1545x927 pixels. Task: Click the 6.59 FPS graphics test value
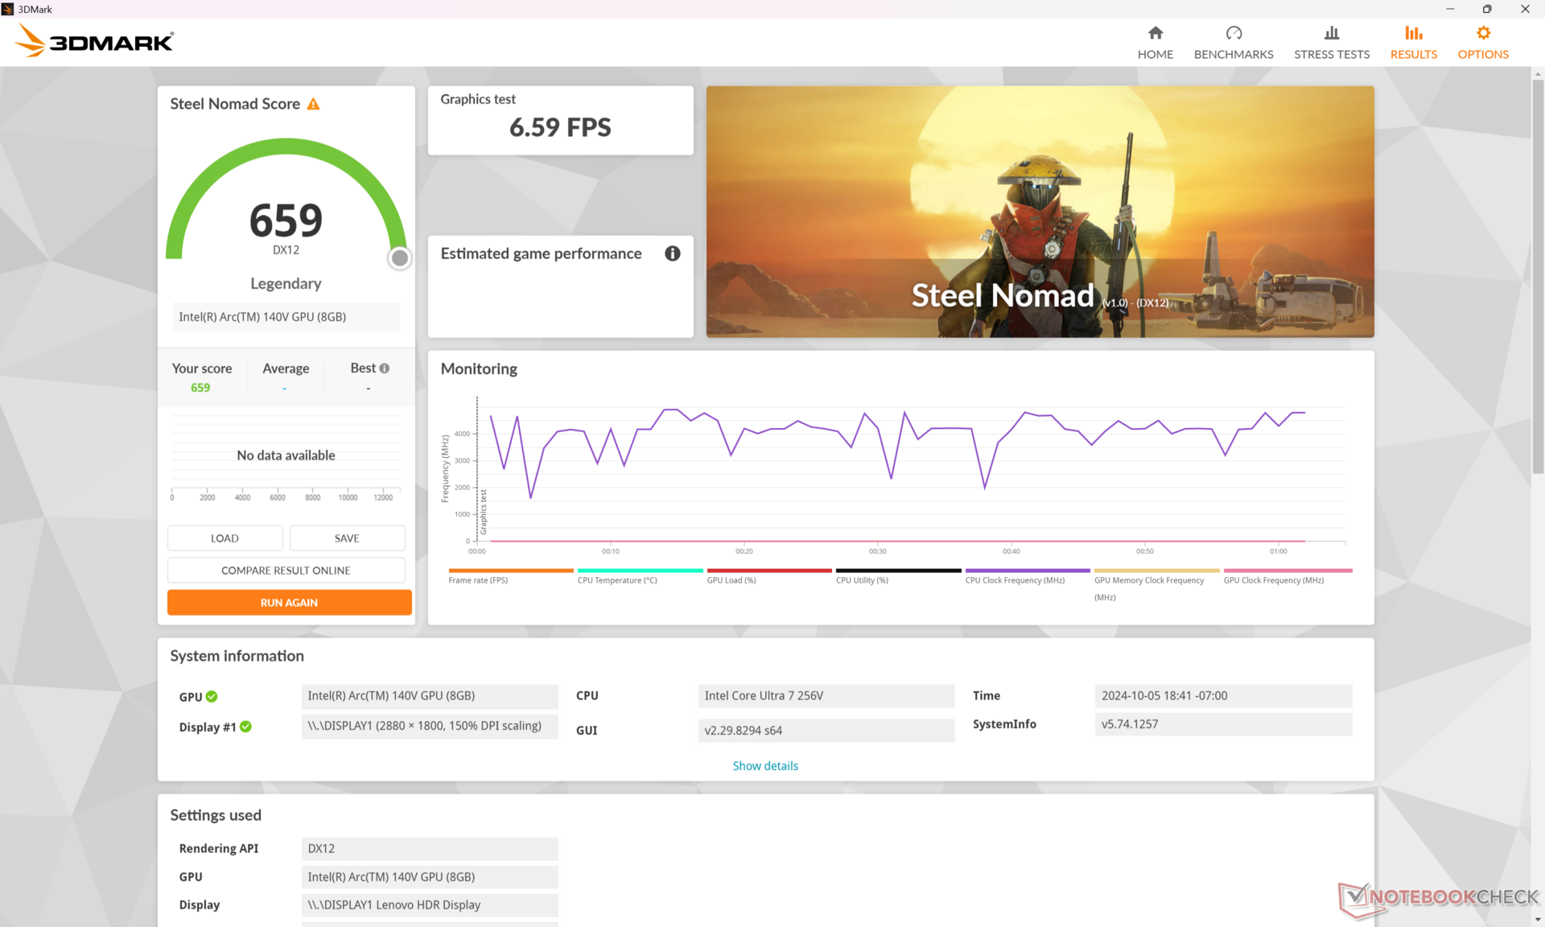click(x=560, y=127)
